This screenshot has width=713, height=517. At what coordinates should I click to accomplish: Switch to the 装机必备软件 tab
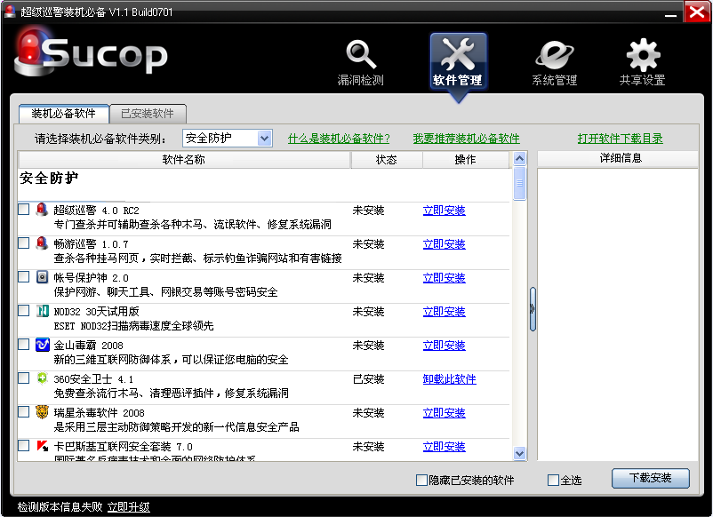pos(64,113)
